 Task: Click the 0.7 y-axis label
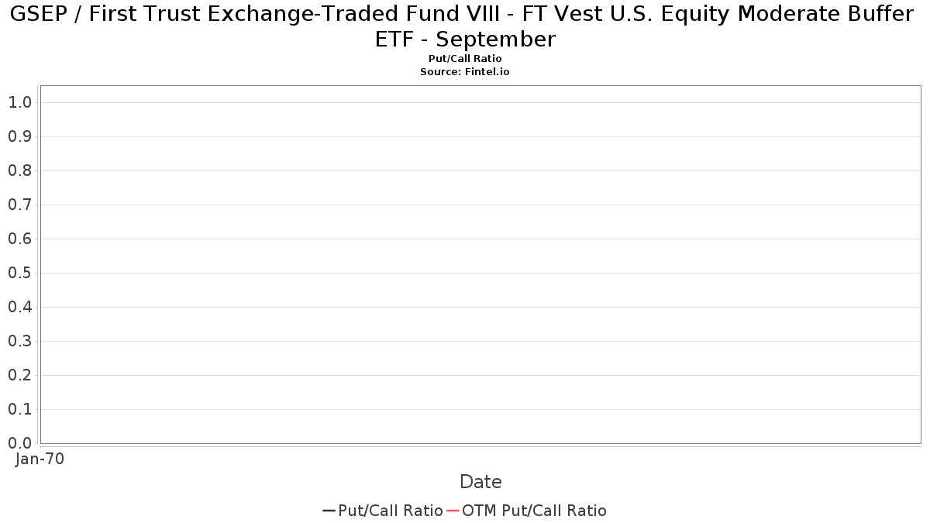pyautogui.click(x=19, y=205)
